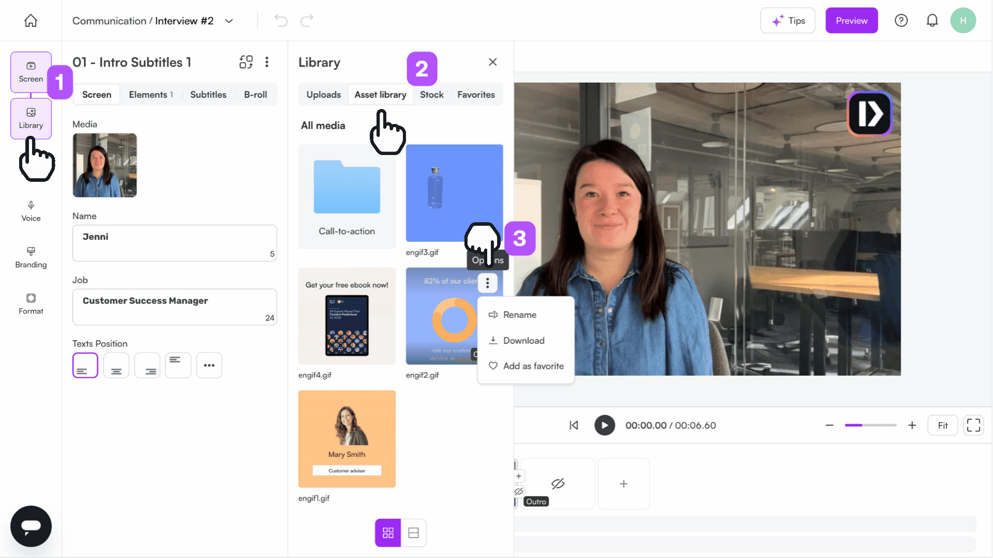Switch library to list view
This screenshot has width=993, height=558.
click(x=414, y=533)
